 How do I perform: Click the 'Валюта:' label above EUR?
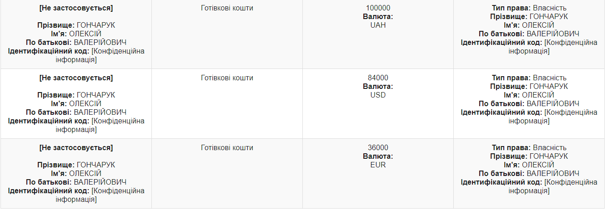coord(378,156)
